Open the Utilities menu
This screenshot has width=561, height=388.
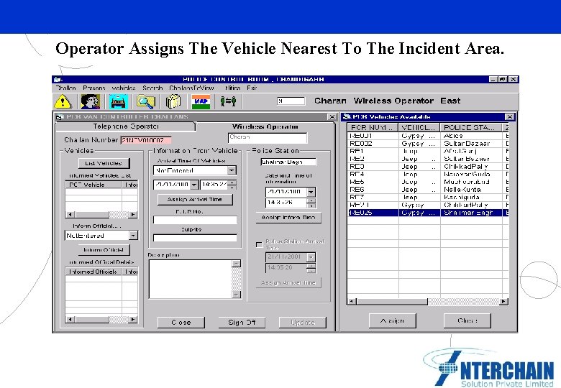[x=232, y=88]
